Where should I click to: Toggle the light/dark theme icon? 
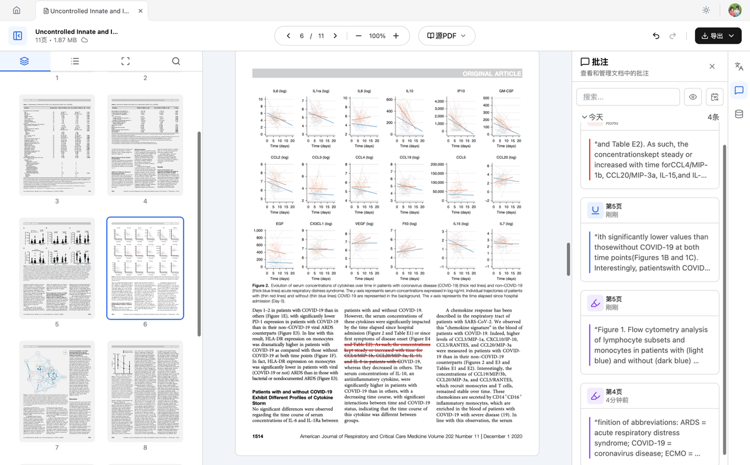(x=706, y=11)
